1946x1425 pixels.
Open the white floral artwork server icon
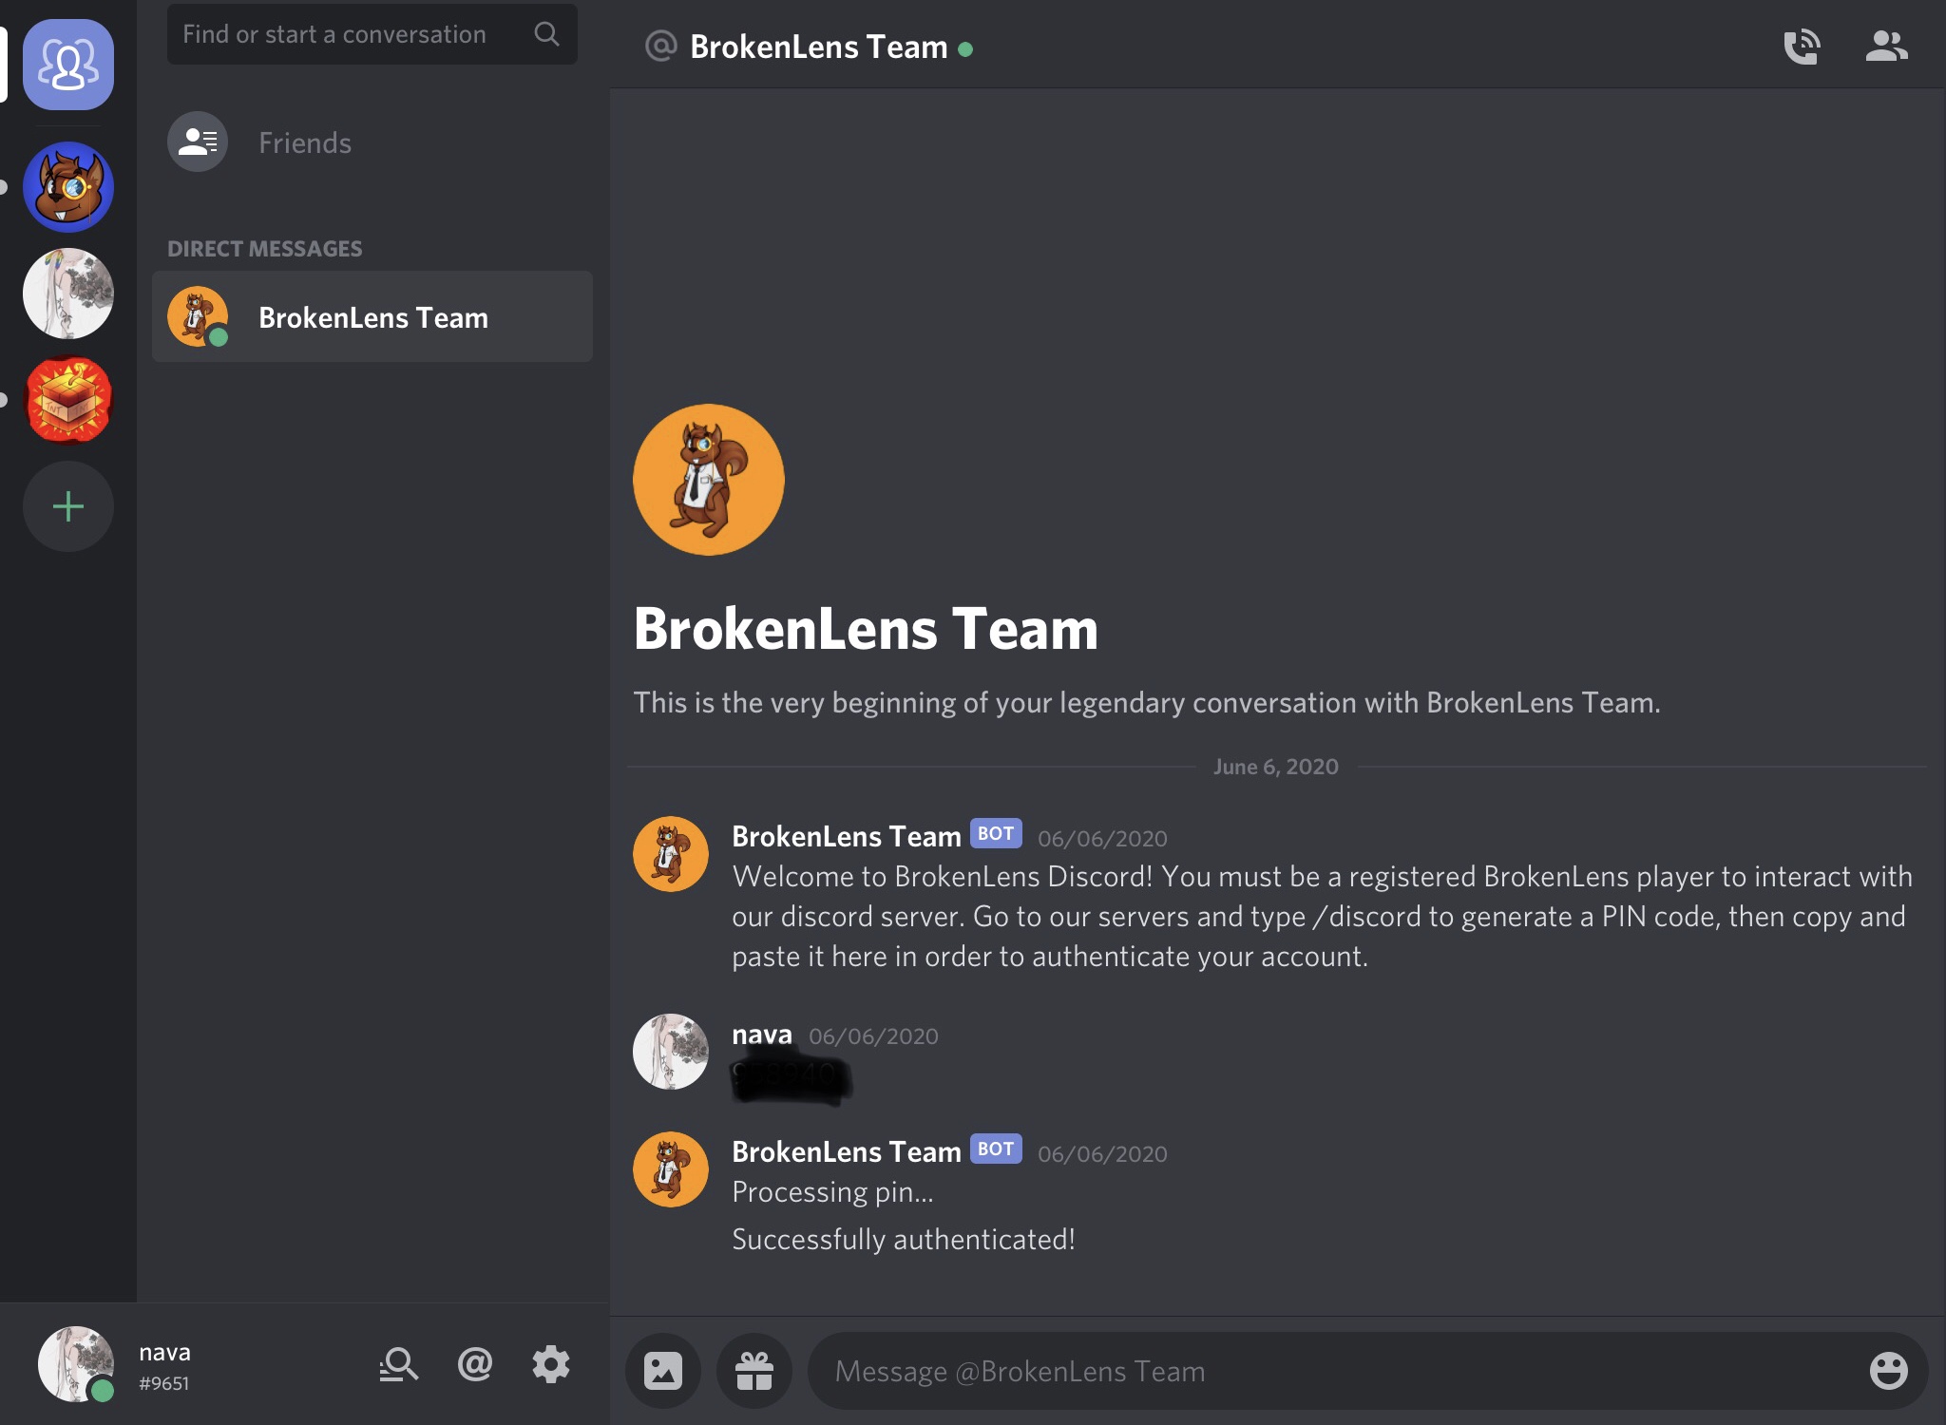(x=68, y=294)
